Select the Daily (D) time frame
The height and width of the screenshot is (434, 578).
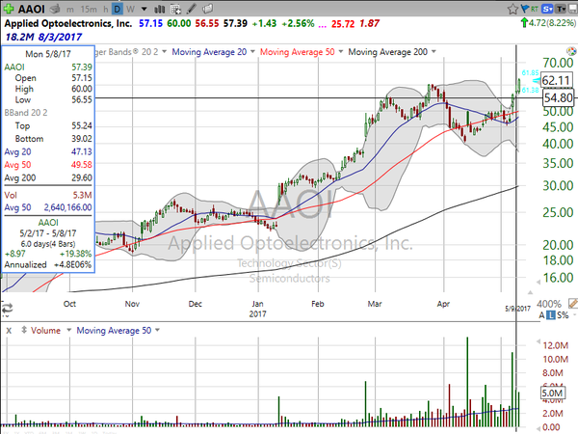click(117, 9)
